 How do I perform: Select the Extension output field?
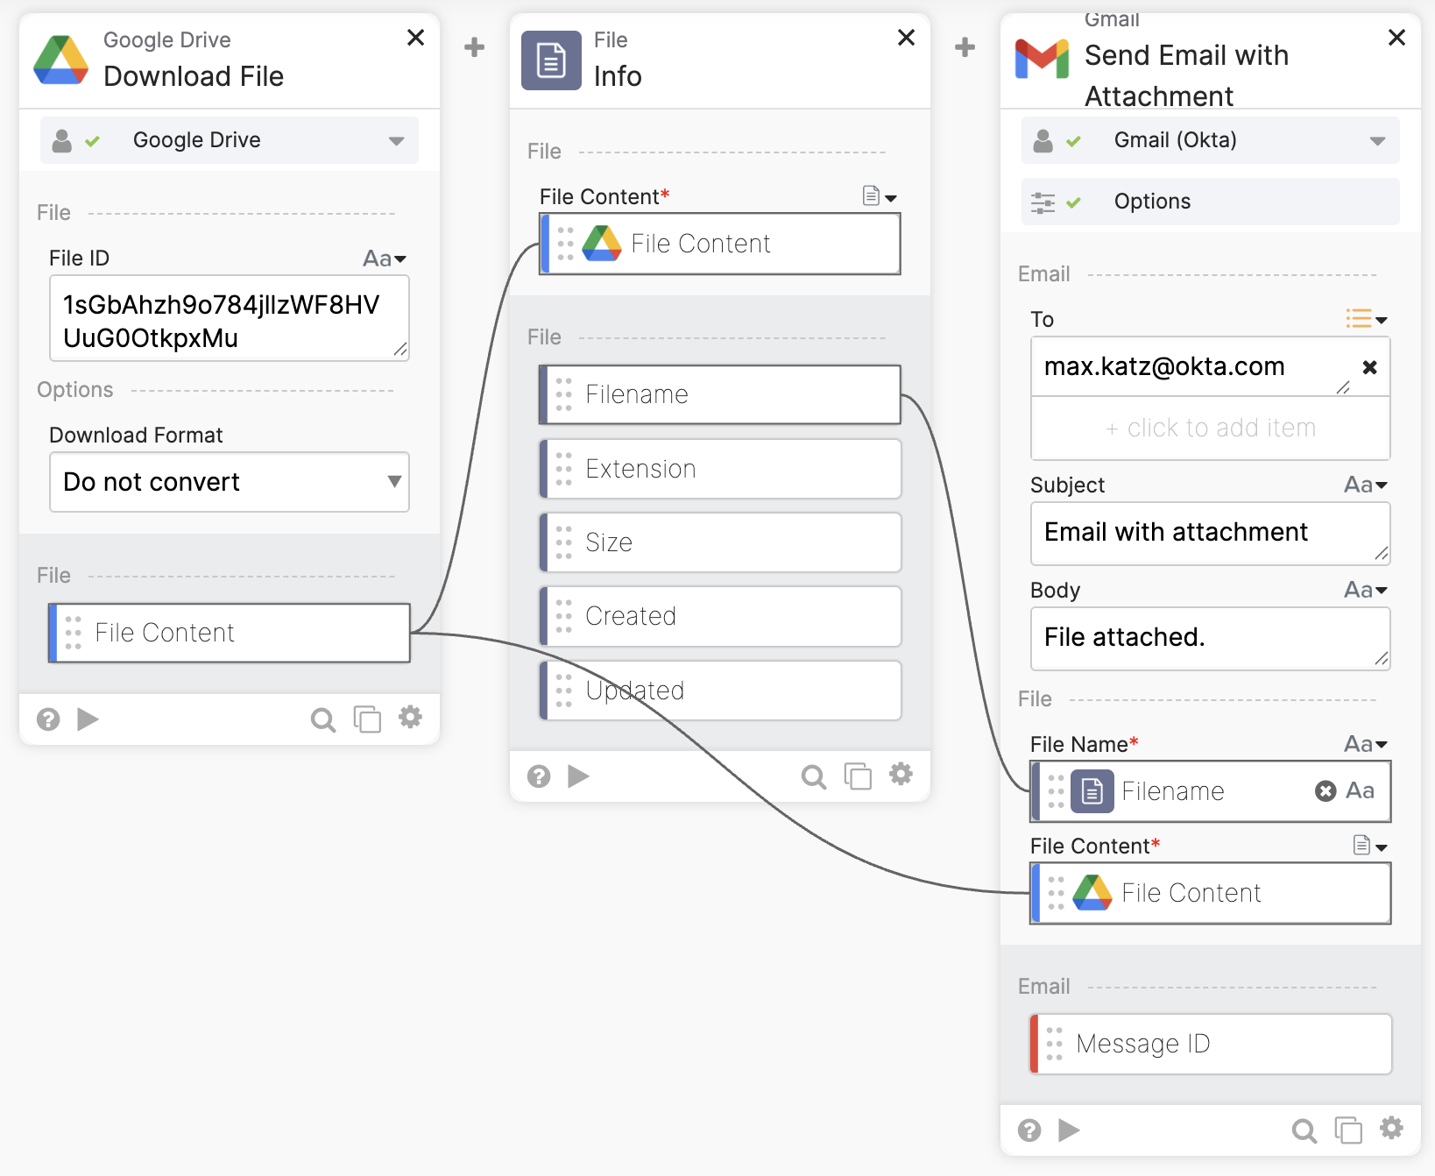(720, 469)
